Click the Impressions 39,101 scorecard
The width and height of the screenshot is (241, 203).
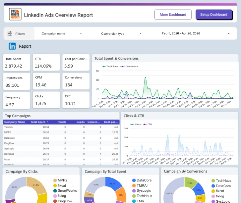pyautogui.click(x=17, y=81)
